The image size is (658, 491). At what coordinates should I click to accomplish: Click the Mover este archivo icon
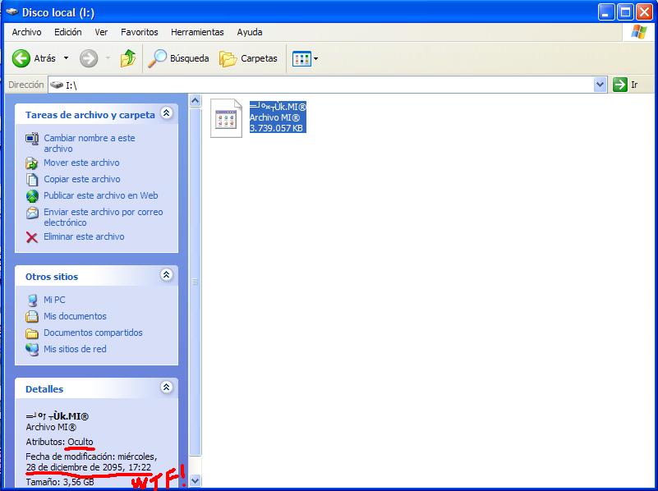[32, 163]
